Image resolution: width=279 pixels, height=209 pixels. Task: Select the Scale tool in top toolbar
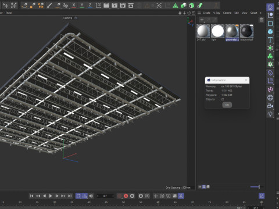pyautogui.click(x=14, y=5)
